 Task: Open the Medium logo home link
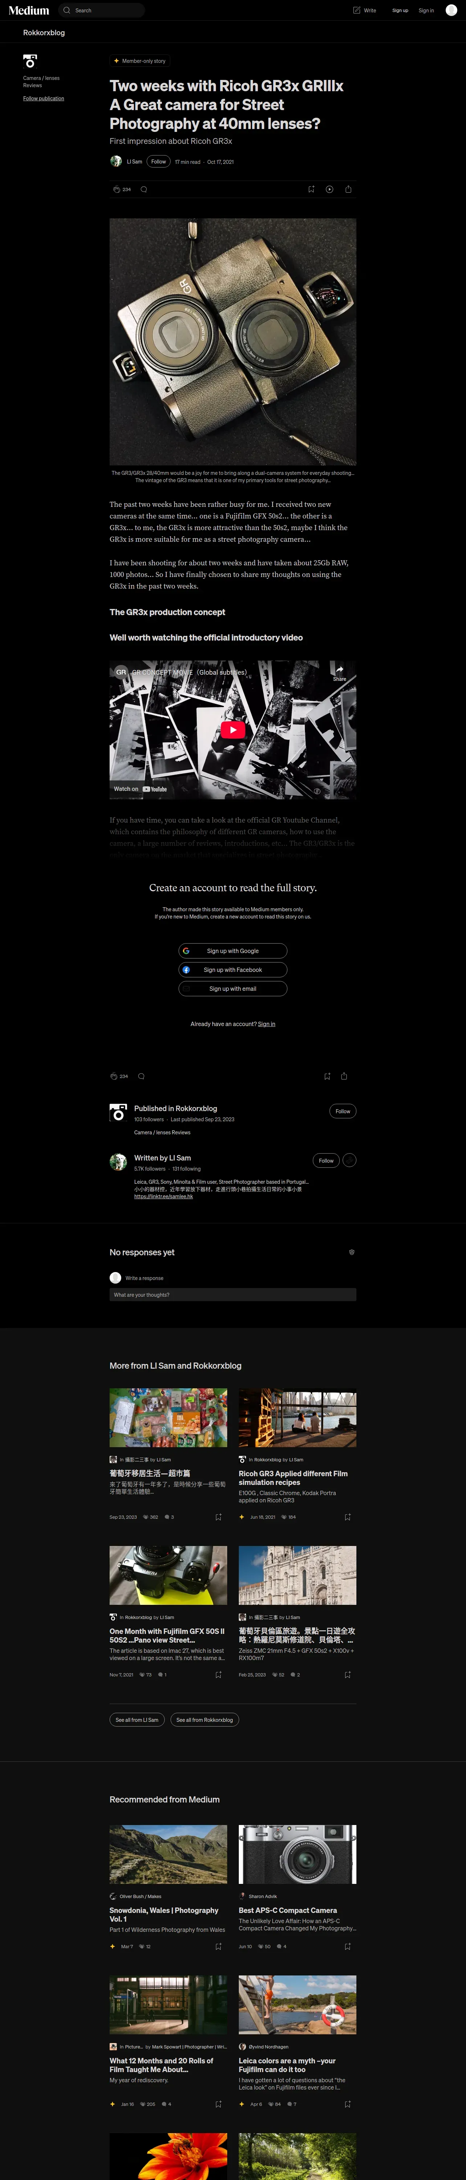(29, 10)
